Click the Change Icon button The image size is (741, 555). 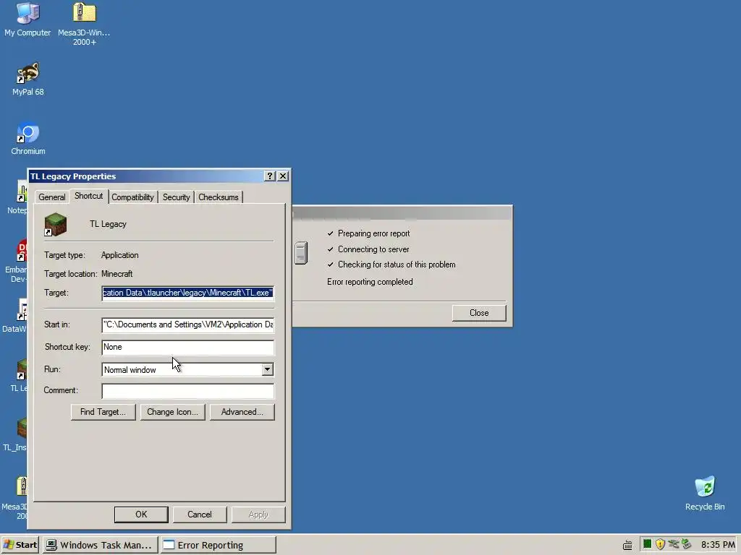pyautogui.click(x=172, y=412)
